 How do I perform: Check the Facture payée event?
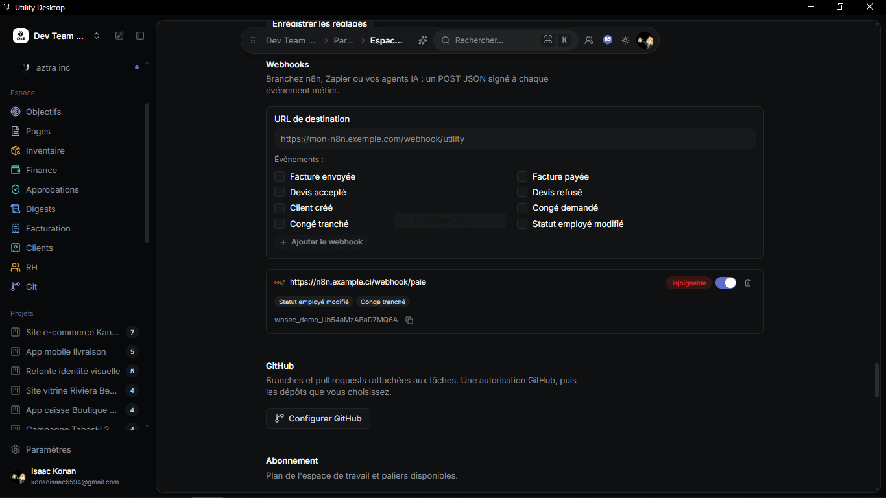tap(522, 176)
